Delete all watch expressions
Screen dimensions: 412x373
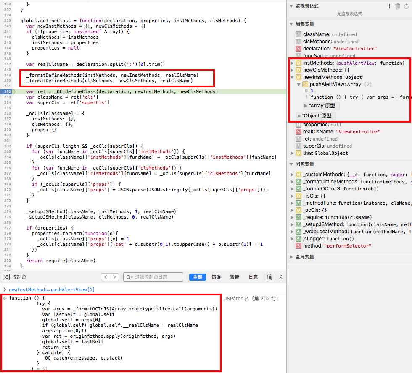pyautogui.click(x=398, y=6)
